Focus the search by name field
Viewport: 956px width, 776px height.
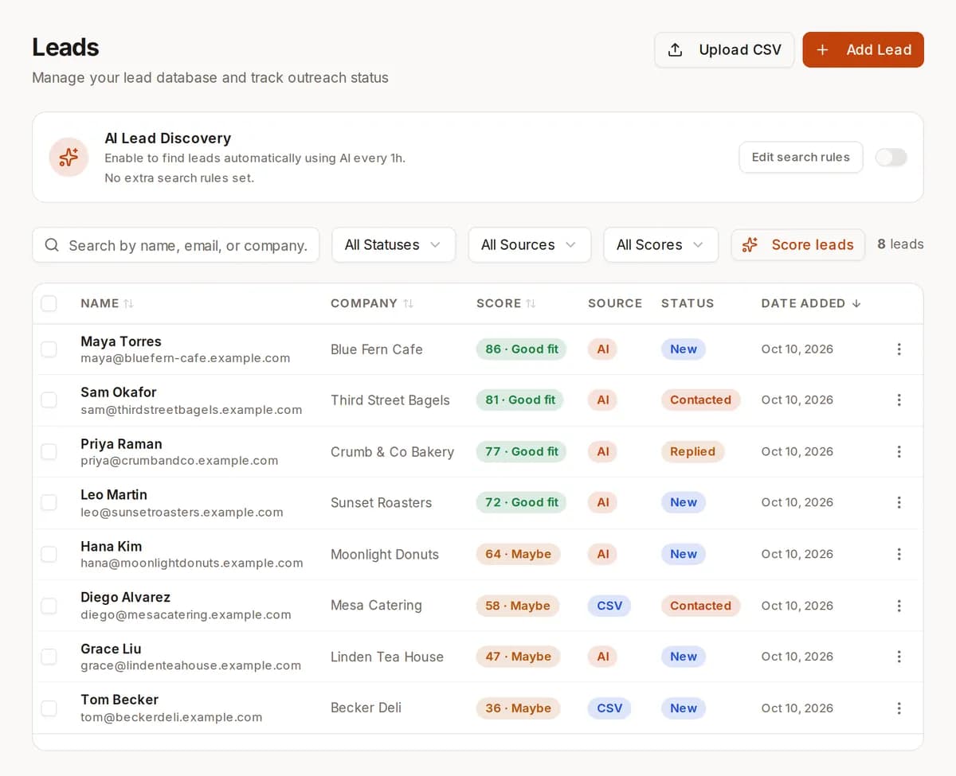[176, 245]
